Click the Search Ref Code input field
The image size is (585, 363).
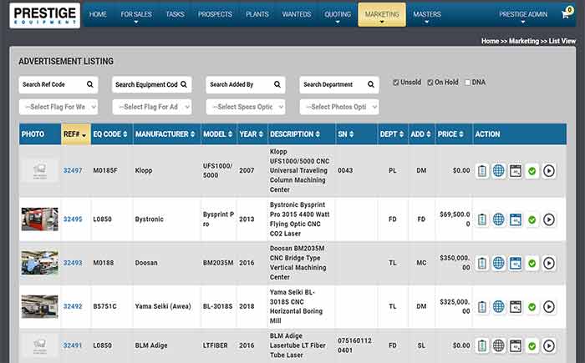click(58, 84)
